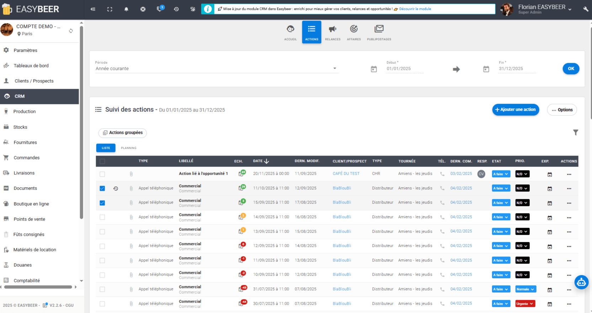Viewport: 592px width, 313px height.
Task: Check the 13/09/2025 row checkbox
Action: pos(102,232)
